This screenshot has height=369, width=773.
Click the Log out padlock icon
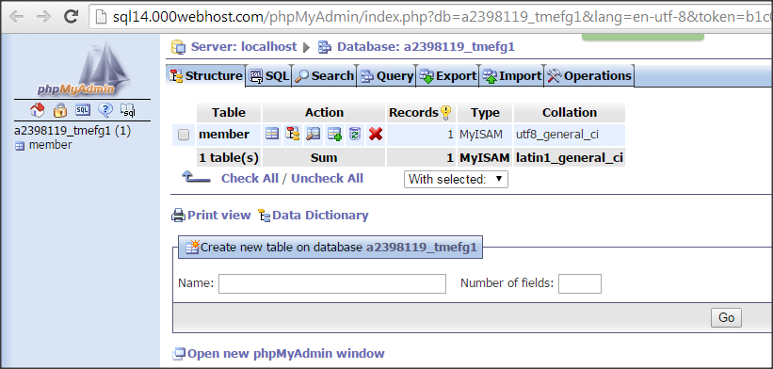(x=60, y=110)
